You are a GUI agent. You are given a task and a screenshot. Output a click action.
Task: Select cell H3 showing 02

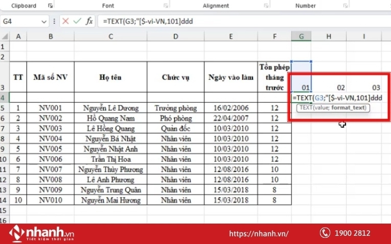click(x=329, y=77)
